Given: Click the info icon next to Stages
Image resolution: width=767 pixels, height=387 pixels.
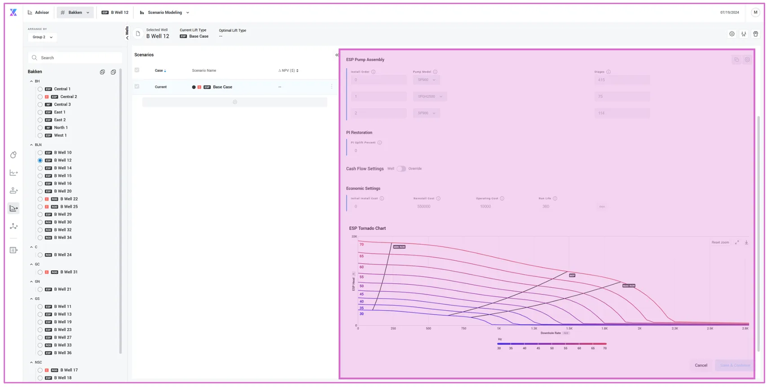Looking at the screenshot, I should point(608,72).
